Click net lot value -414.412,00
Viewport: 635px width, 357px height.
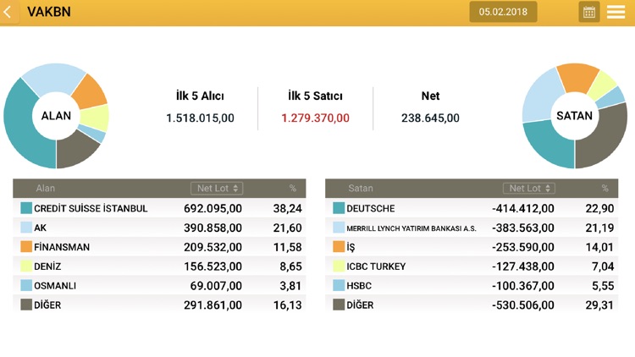[523, 208]
